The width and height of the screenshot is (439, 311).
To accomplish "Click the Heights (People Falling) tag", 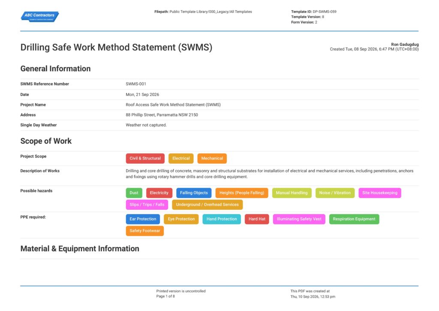I will coord(242,193).
